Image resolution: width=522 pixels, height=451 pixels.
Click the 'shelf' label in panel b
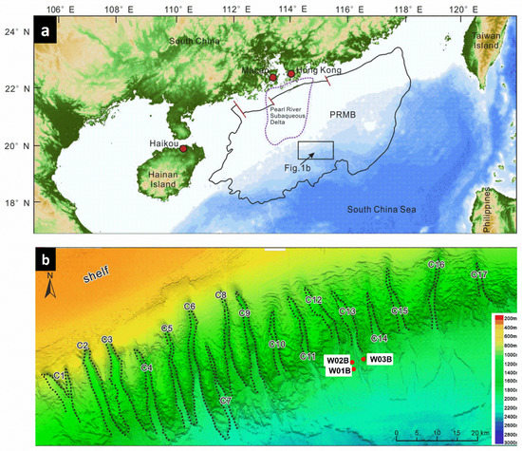[96, 274]
